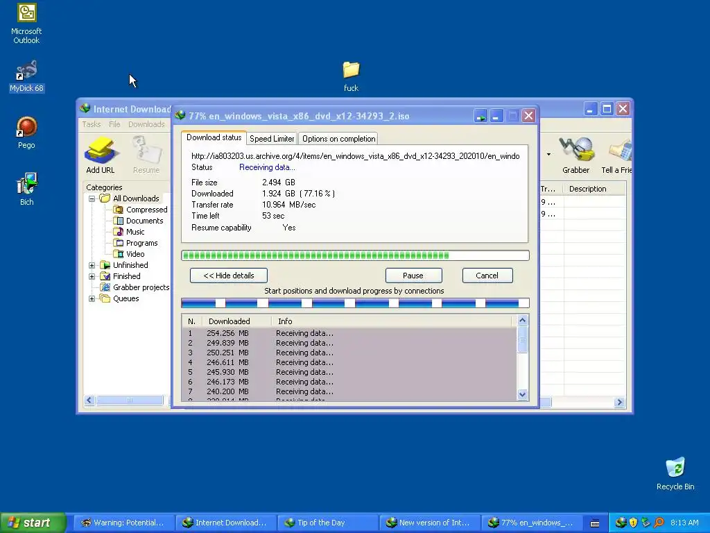
Task: Click the Downloaded column header
Action: [x=236, y=321]
